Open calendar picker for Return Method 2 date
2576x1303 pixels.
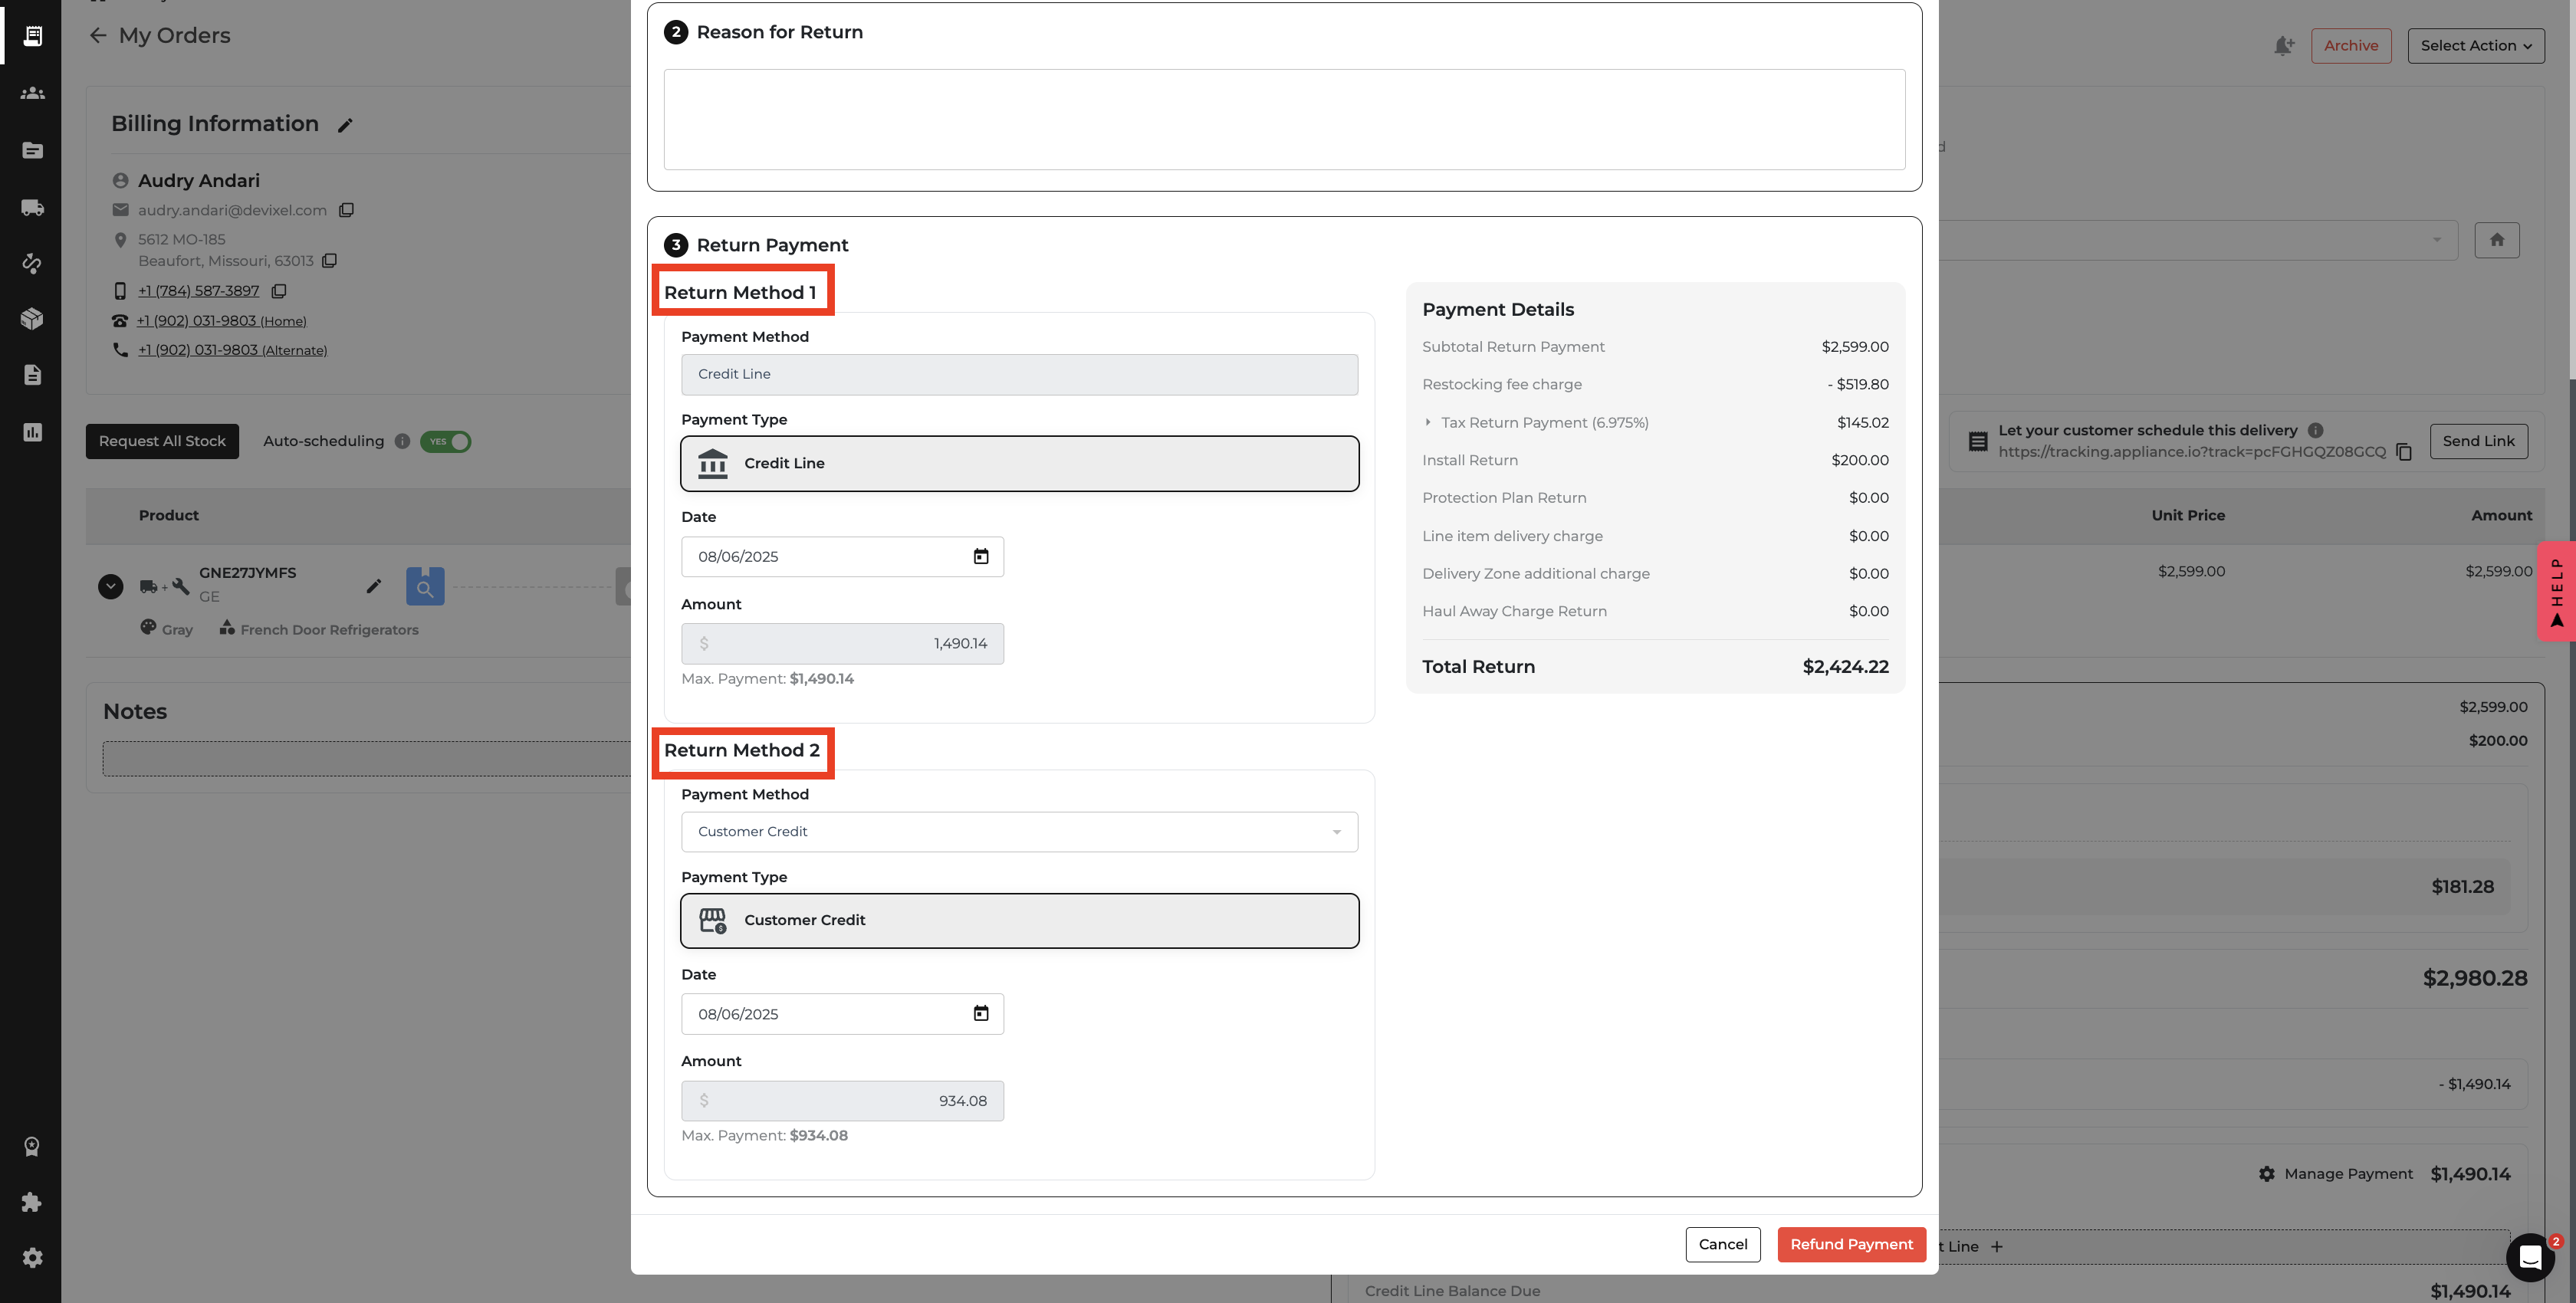pos(981,1013)
